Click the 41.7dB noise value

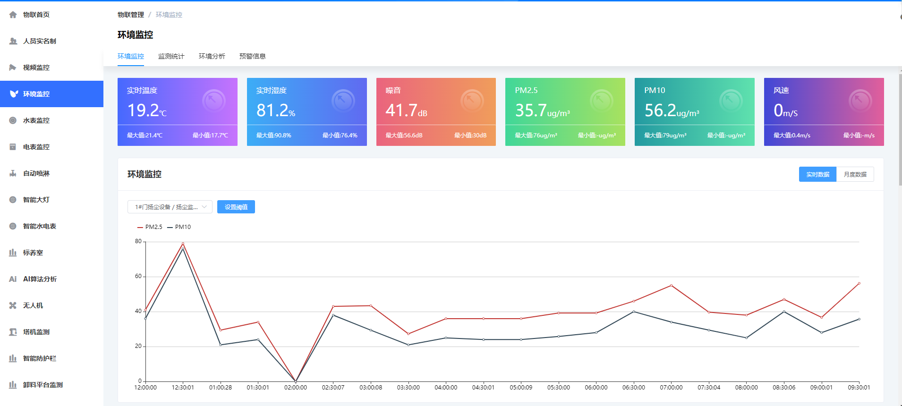click(x=407, y=110)
